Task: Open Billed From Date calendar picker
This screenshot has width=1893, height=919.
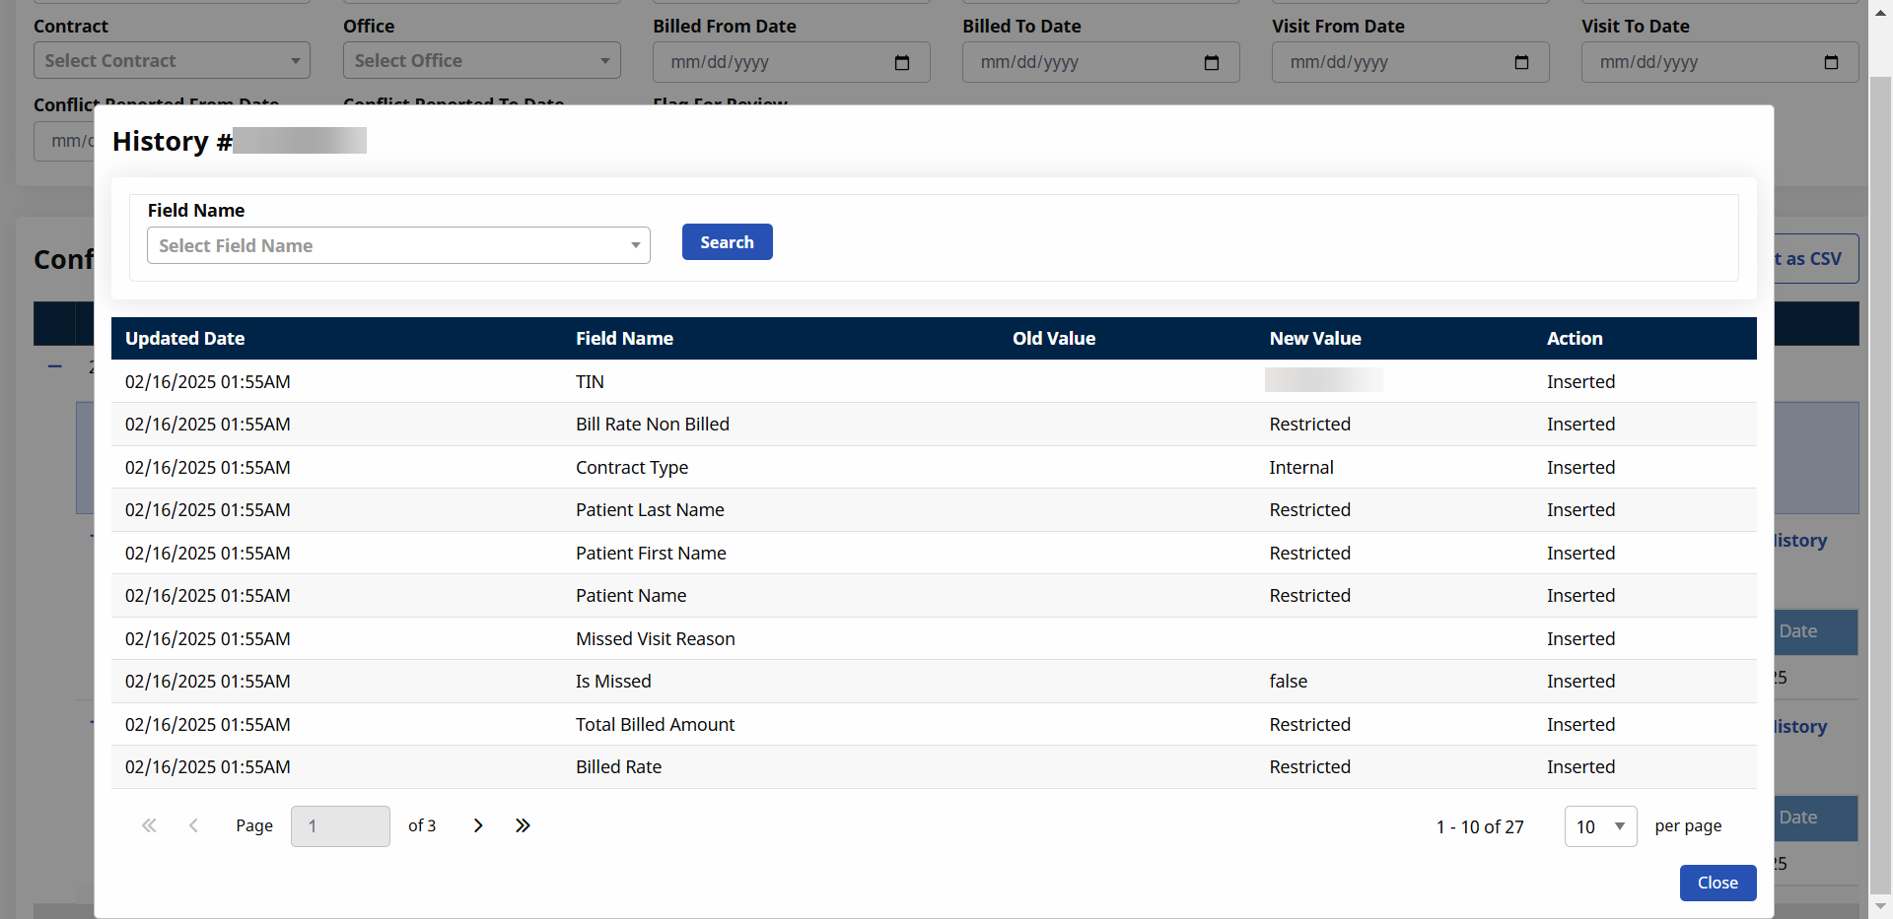Action: point(901,62)
